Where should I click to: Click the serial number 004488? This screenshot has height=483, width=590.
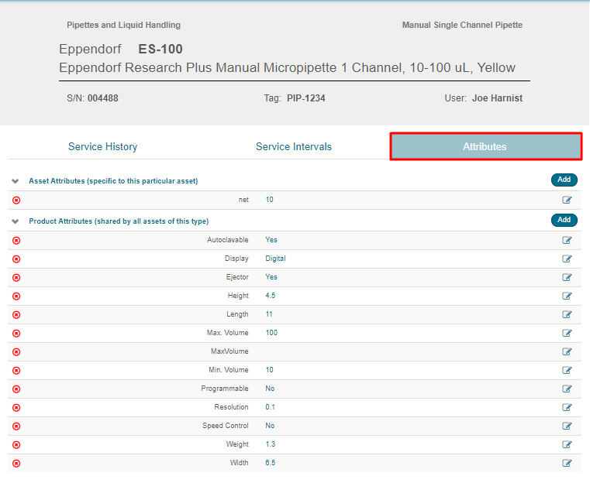click(x=102, y=98)
